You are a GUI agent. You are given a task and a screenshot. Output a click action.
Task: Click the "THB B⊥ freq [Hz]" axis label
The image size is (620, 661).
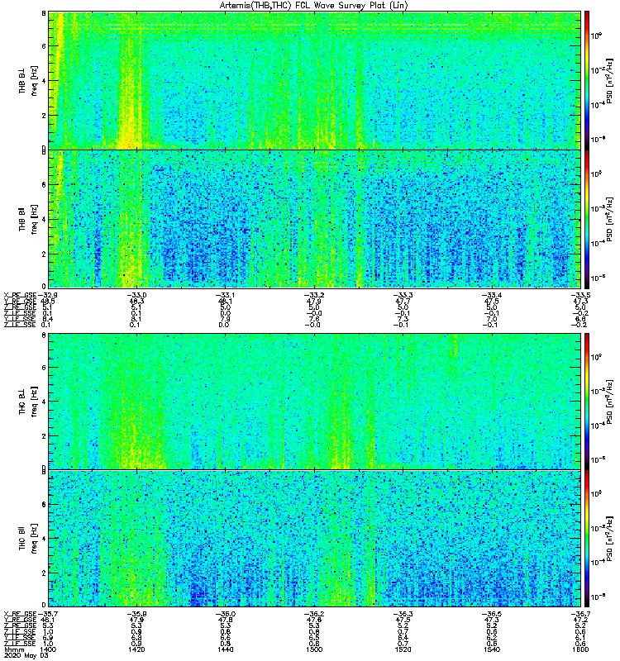coord(28,80)
